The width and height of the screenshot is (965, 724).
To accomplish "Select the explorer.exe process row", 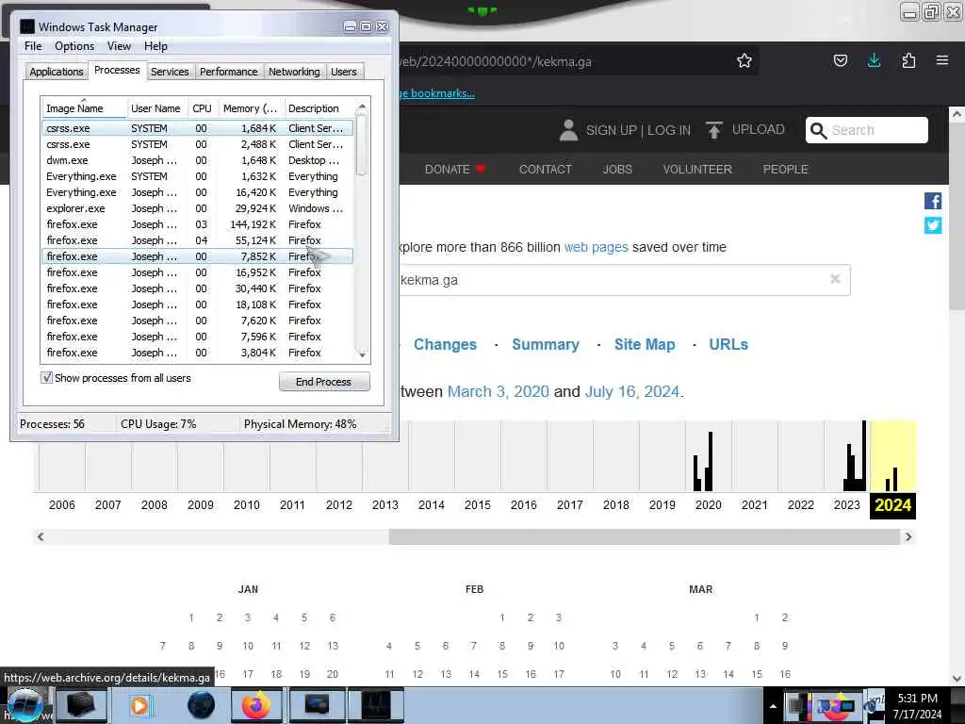I will (197, 208).
